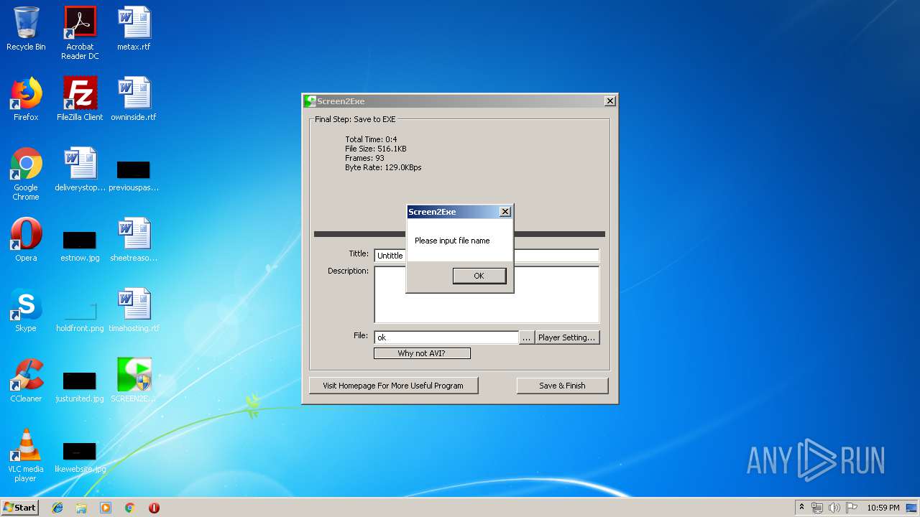
Task: Open VLC media player shortcut
Action: coord(26,455)
